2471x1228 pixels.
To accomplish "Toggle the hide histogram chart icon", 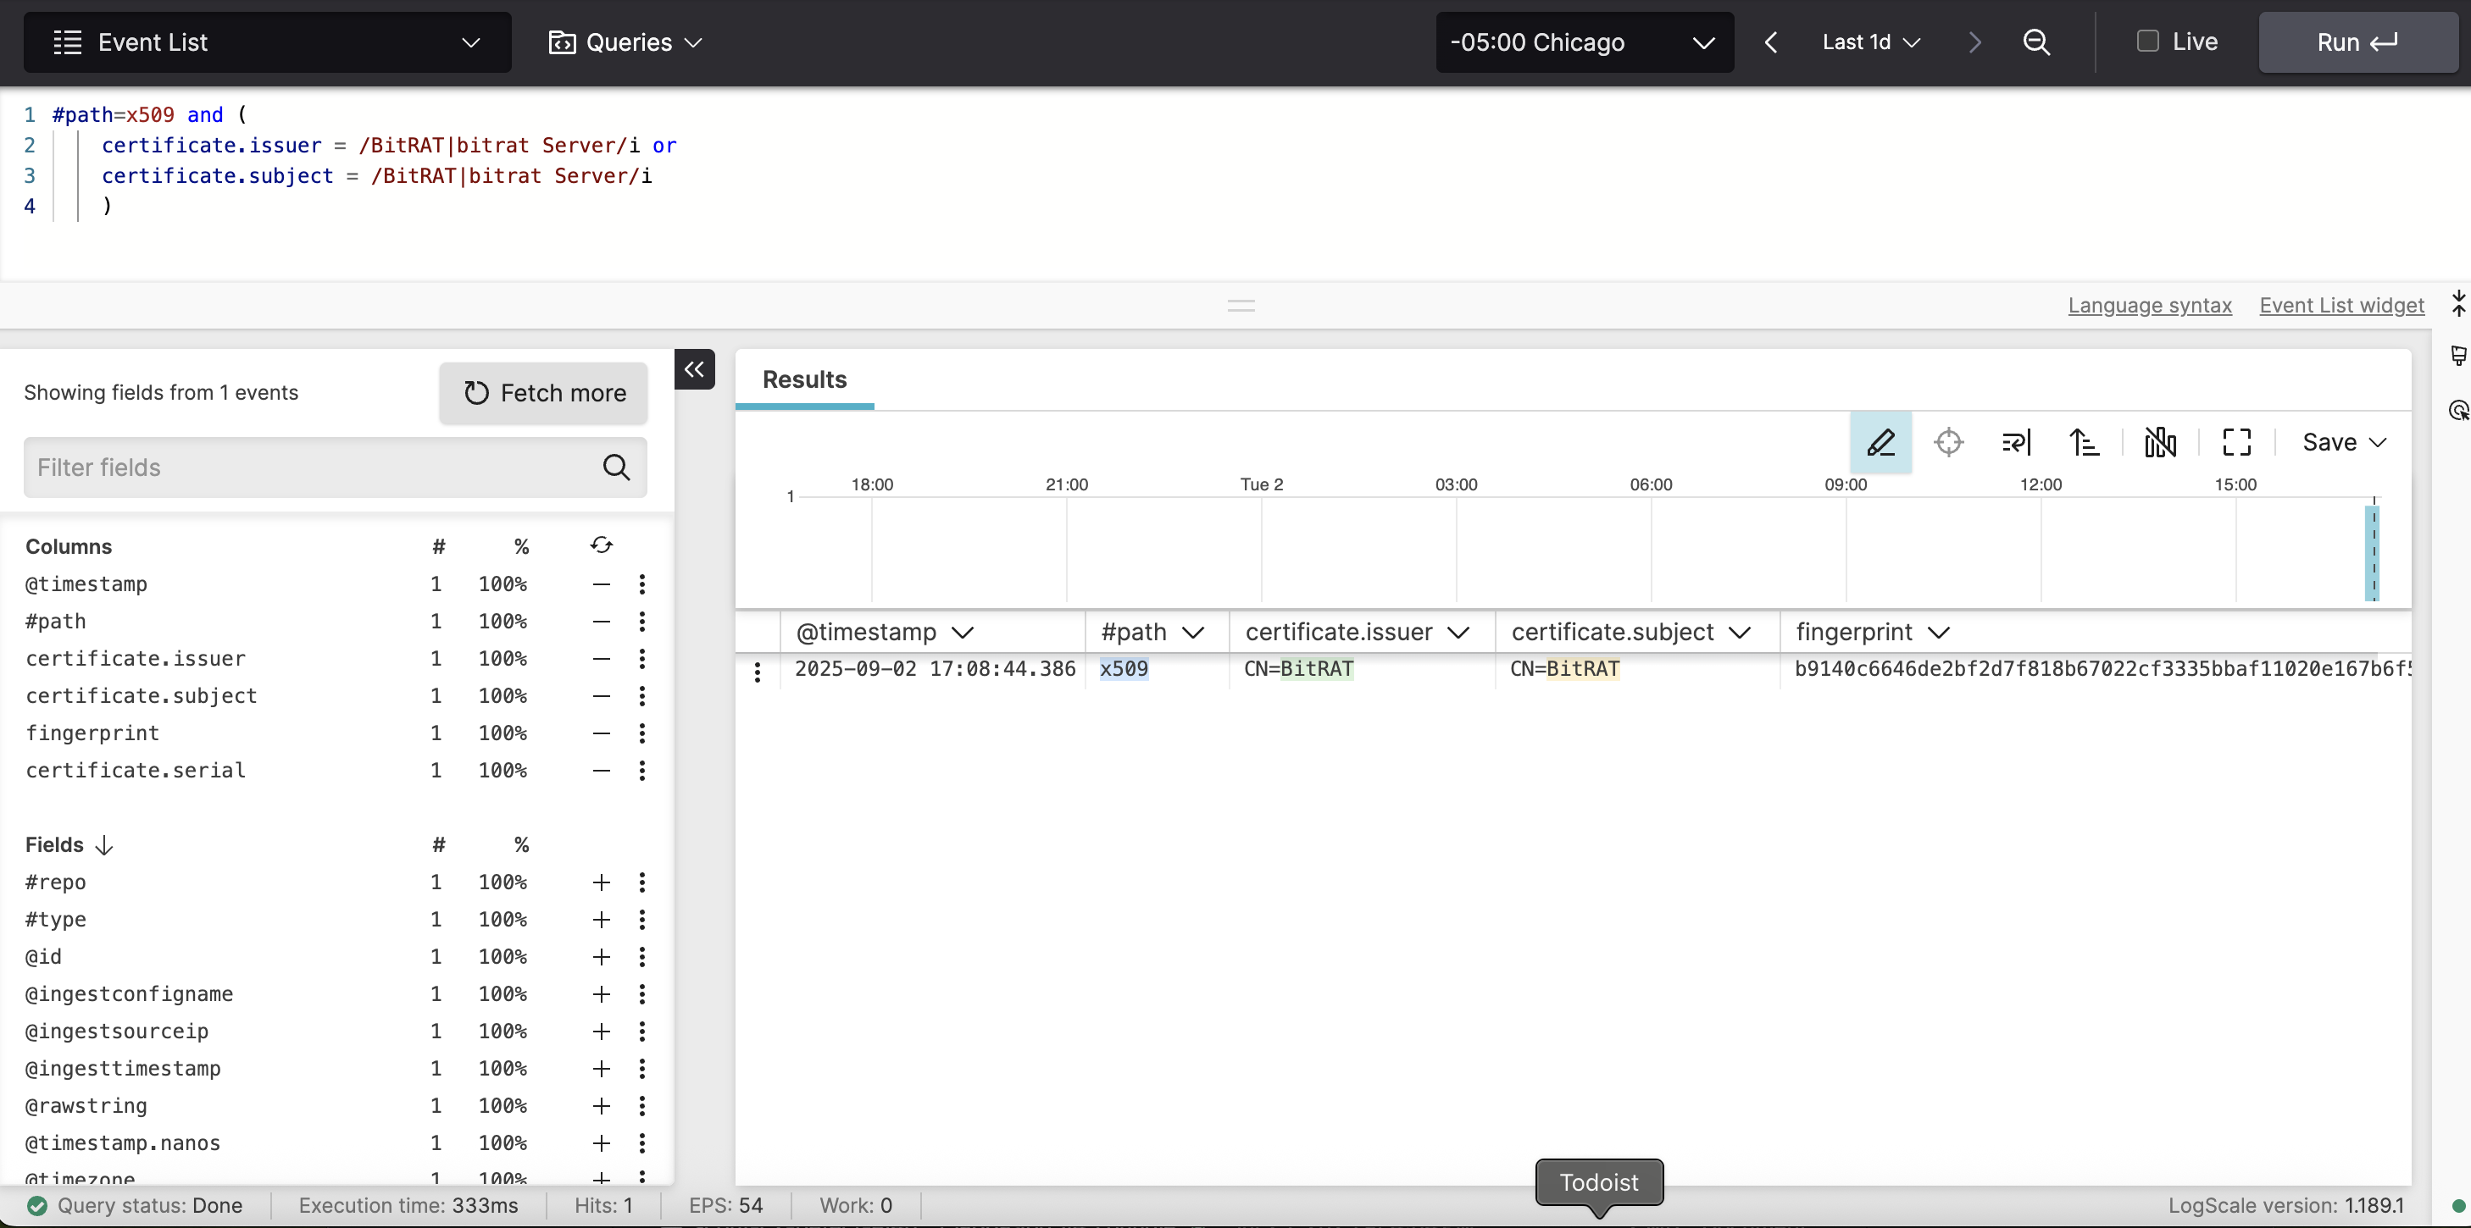I will tap(2160, 442).
